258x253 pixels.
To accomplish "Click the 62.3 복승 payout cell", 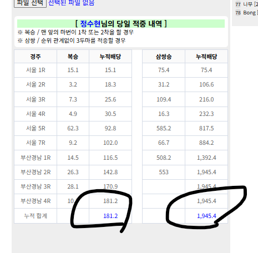I will point(73,128).
